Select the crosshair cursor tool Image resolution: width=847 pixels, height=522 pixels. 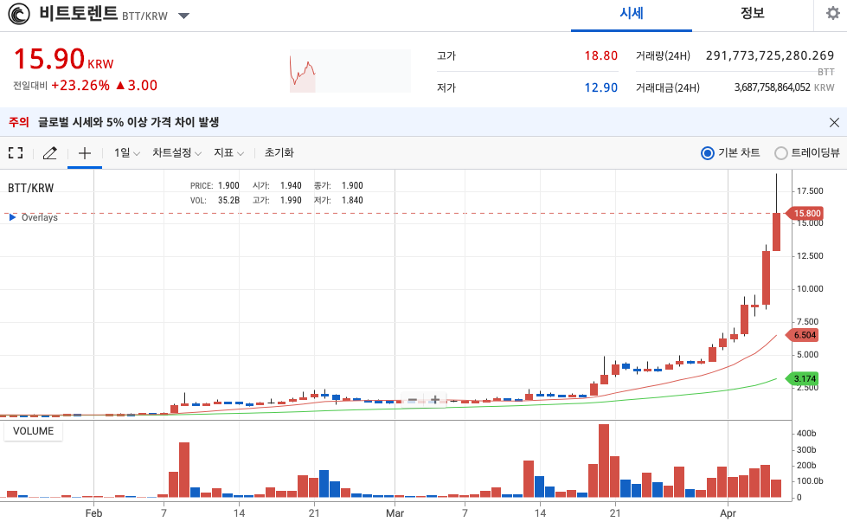click(x=85, y=153)
